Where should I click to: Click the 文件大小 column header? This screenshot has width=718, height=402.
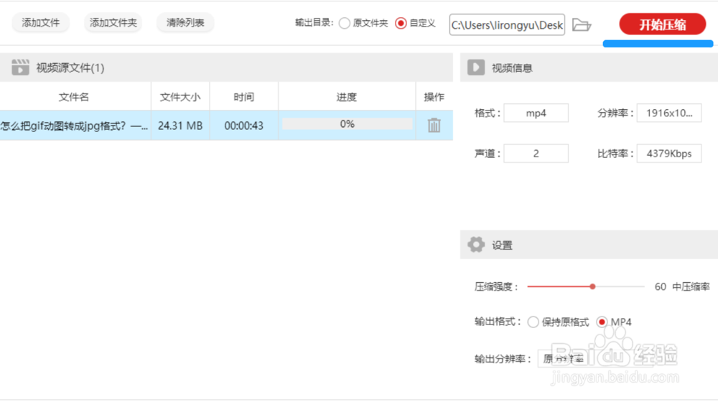(180, 97)
